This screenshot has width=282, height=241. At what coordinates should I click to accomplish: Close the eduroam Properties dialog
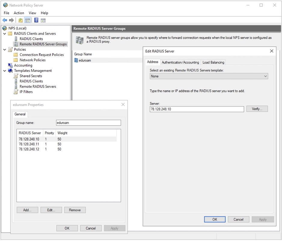[x=123, y=105]
